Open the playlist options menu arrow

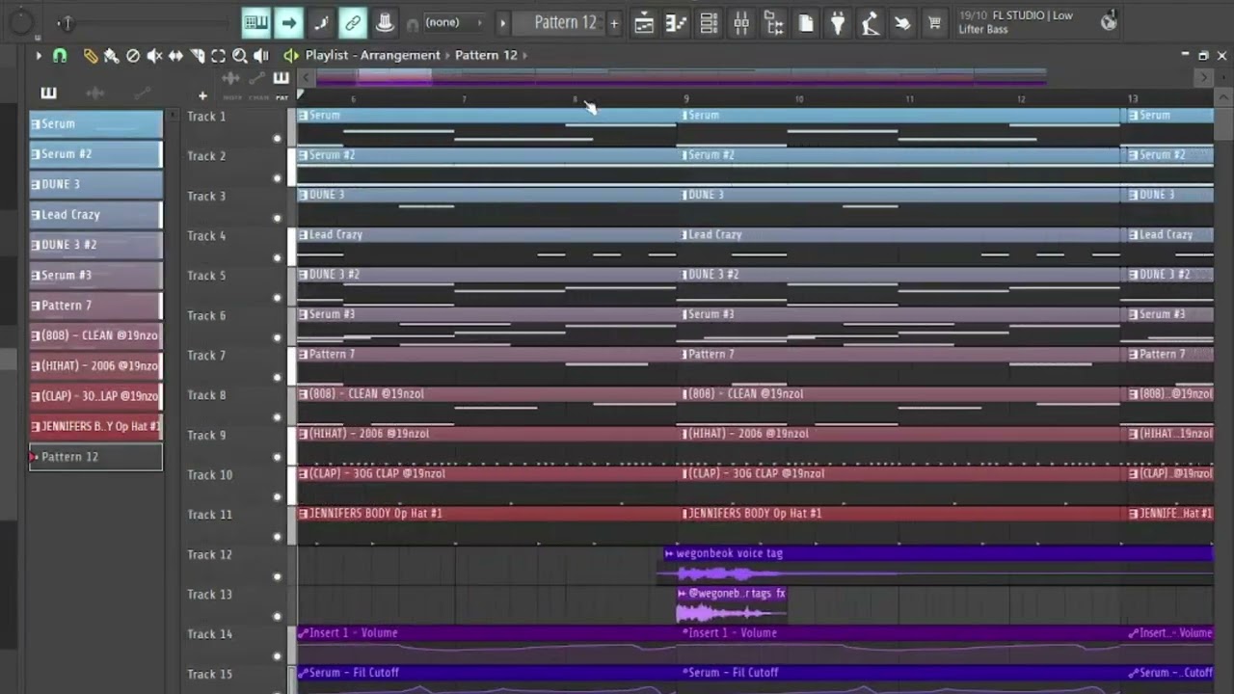point(39,56)
